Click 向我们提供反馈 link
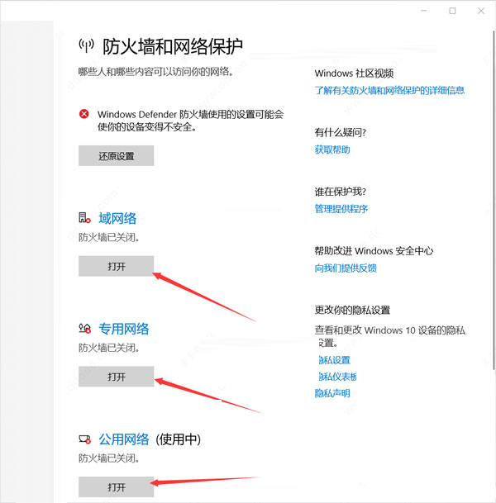This screenshot has height=503, width=496. tap(346, 268)
